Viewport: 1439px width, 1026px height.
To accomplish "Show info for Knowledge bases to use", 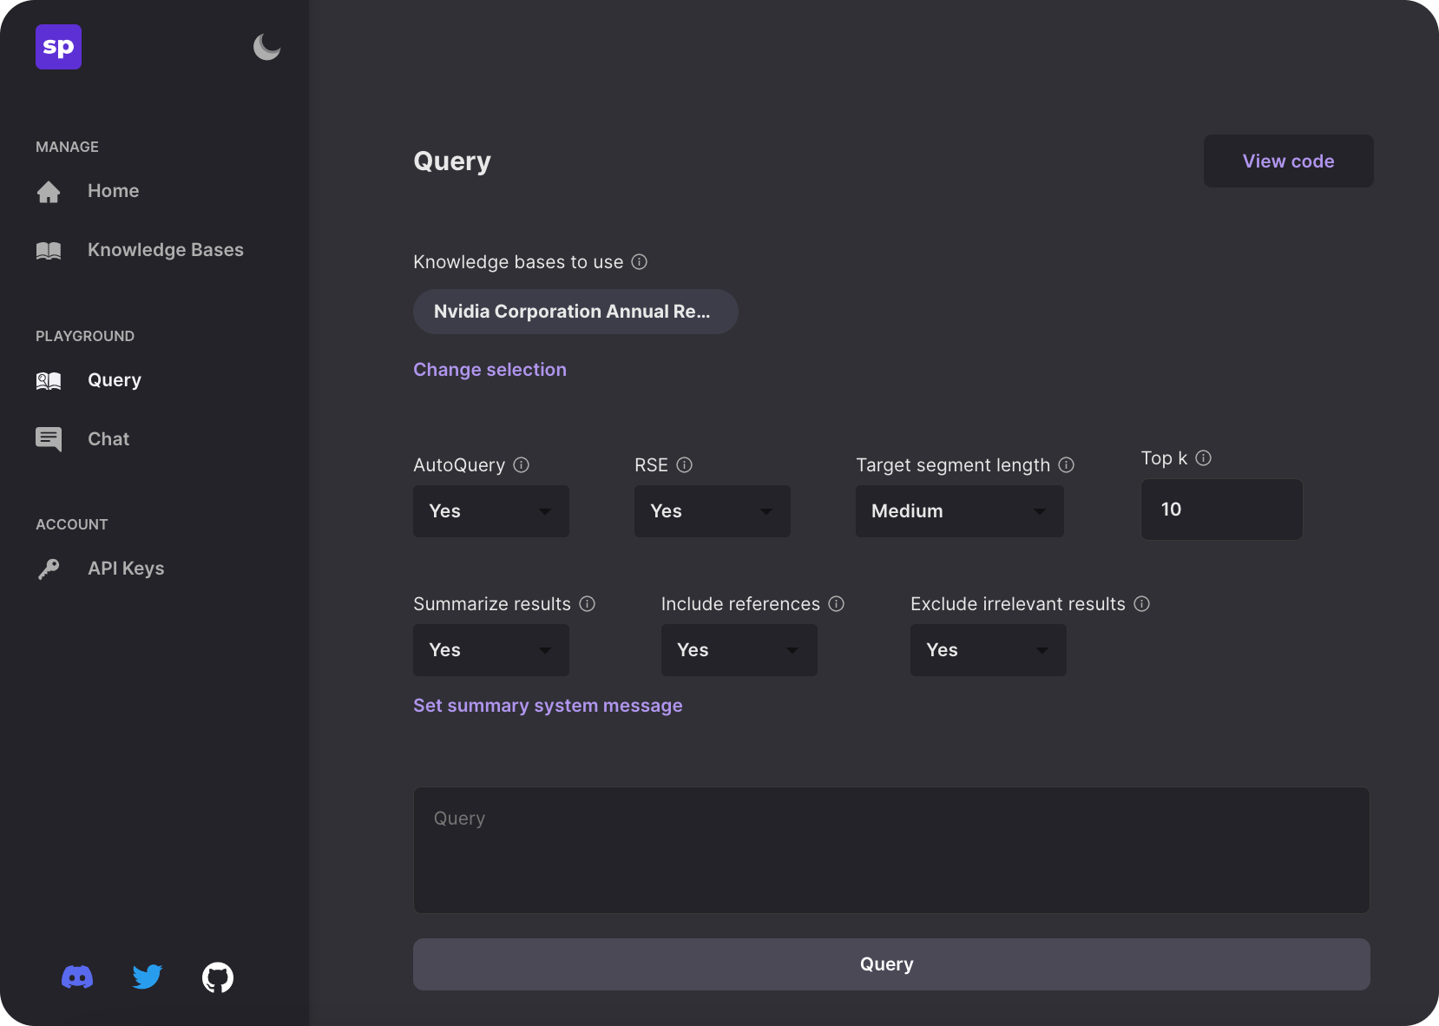I will point(640,262).
